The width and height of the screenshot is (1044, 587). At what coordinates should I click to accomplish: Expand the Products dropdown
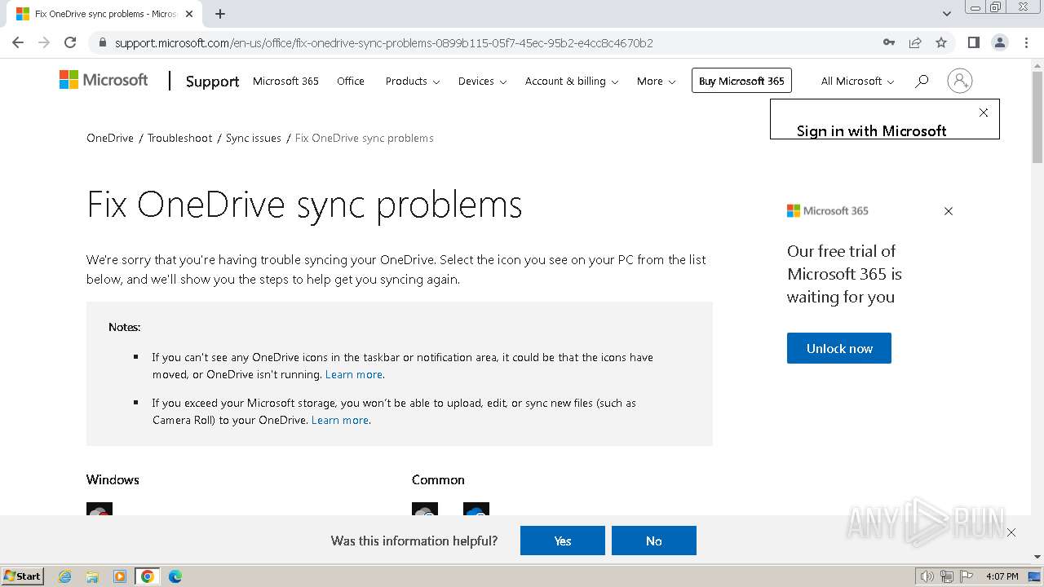click(x=412, y=81)
